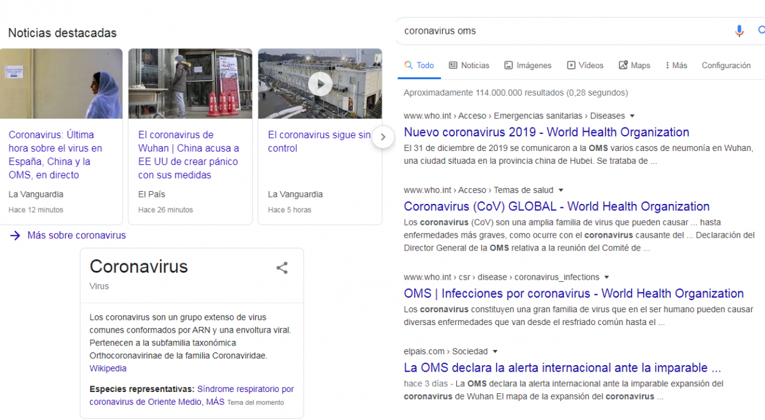
Task: Open the Vídeos results tab
Action: click(585, 65)
